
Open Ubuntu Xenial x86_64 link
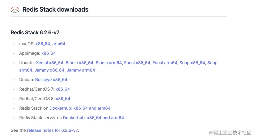50,63
